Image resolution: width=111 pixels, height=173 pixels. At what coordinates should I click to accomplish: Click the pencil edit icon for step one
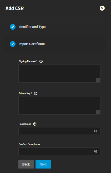(13, 27)
